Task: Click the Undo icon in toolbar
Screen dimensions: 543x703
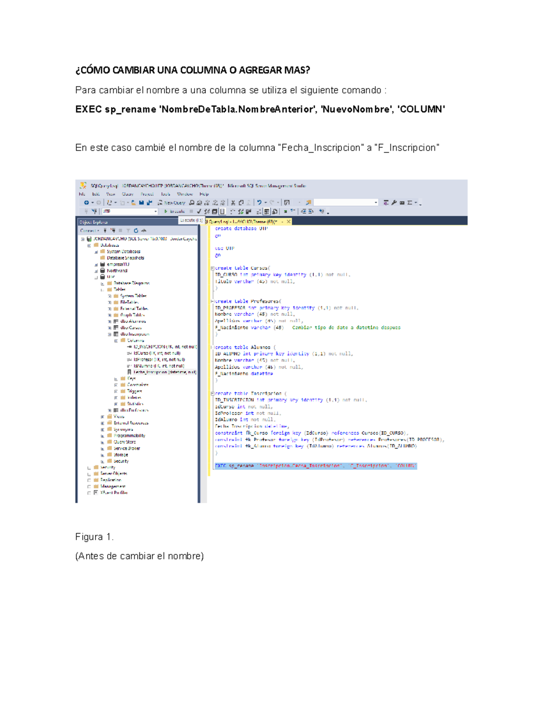Action: click(259, 203)
